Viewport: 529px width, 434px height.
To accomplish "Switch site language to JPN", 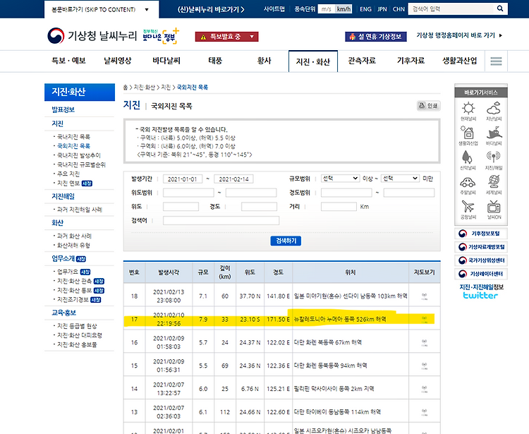I will point(382,9).
